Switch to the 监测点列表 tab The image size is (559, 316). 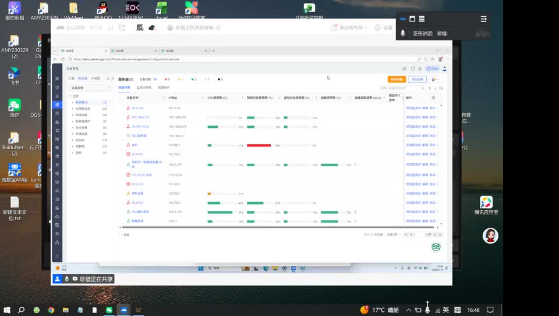point(144,88)
